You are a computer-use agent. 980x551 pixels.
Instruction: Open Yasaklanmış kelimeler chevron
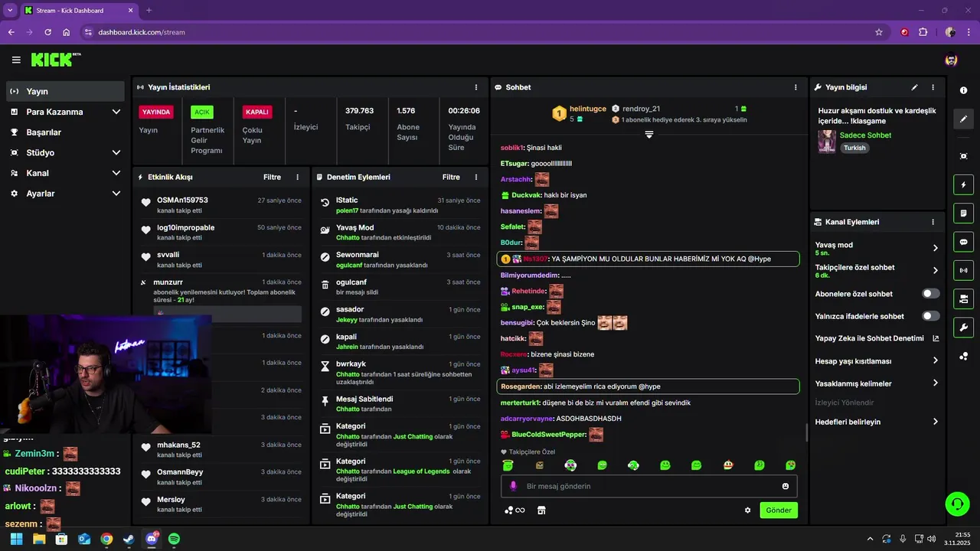click(x=935, y=383)
